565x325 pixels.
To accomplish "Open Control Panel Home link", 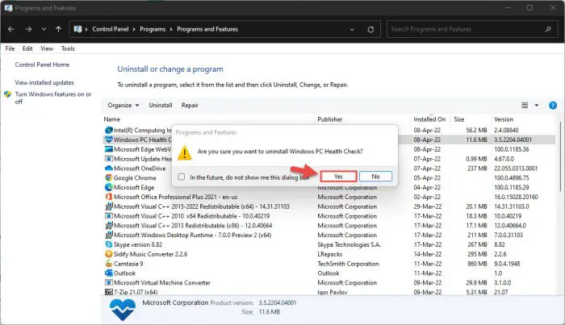I will 42,65.
